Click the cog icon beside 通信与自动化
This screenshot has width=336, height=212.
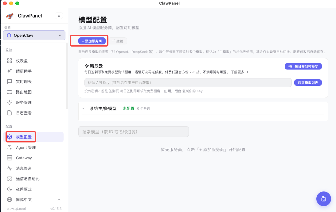tap(10, 179)
